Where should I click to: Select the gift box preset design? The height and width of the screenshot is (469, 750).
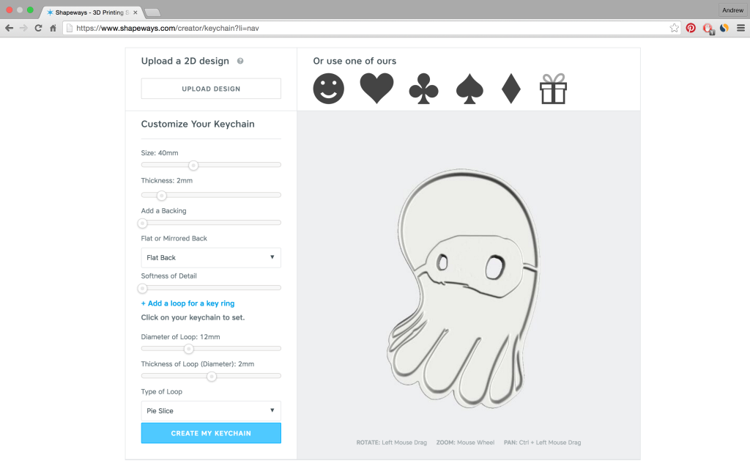[554, 89]
